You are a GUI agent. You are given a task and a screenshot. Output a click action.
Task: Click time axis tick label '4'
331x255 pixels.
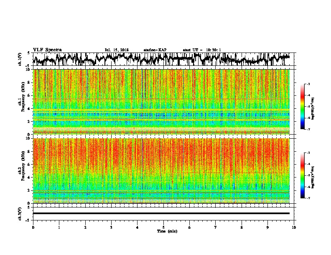click(x=137, y=227)
